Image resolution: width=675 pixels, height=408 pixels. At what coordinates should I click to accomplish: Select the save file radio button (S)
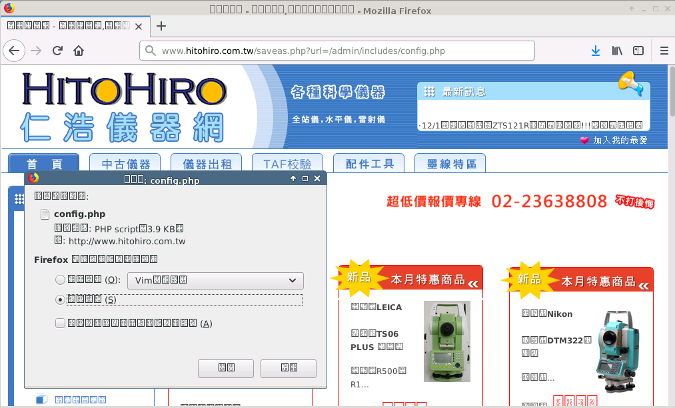60,300
